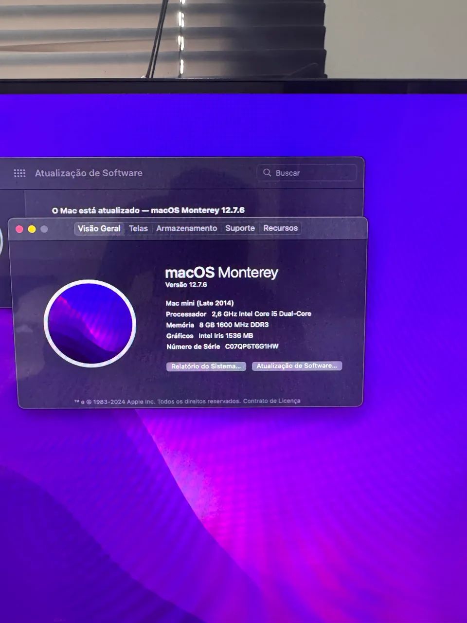Viewport: 467px width, 623px height.
Task: Click the Versão 12.7.6 text
Action: click(x=186, y=285)
